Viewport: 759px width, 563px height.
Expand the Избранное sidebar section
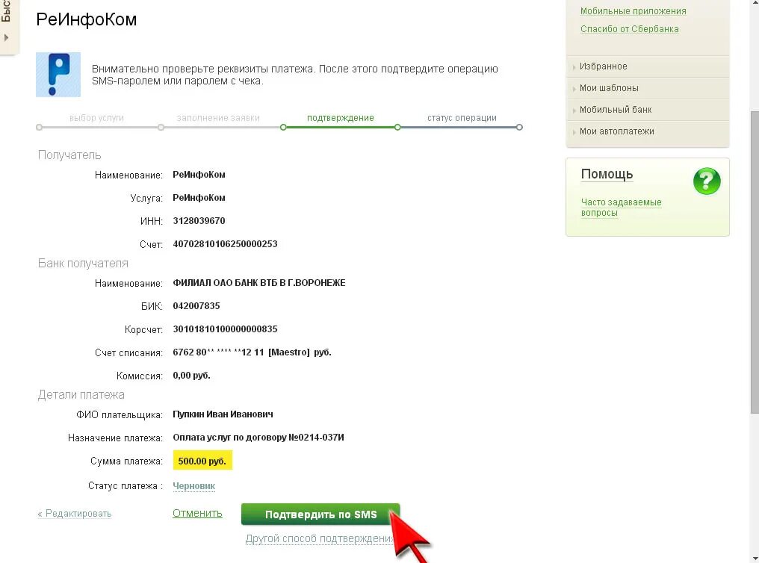tap(647, 66)
